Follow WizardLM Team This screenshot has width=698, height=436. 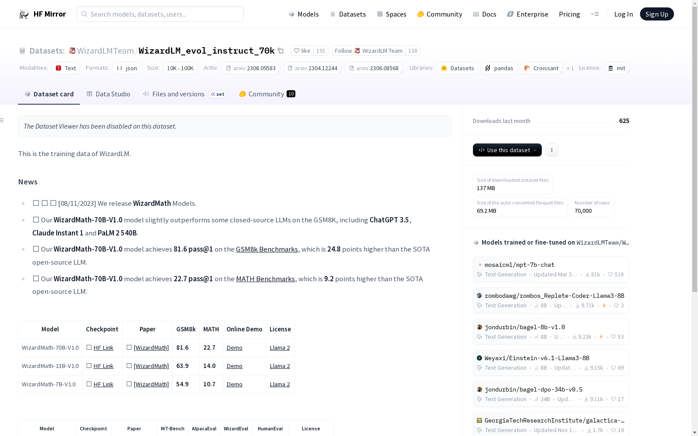point(369,51)
